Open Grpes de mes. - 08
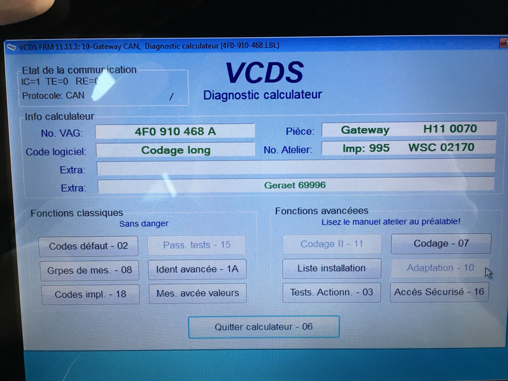508x381 pixels. tap(89, 270)
